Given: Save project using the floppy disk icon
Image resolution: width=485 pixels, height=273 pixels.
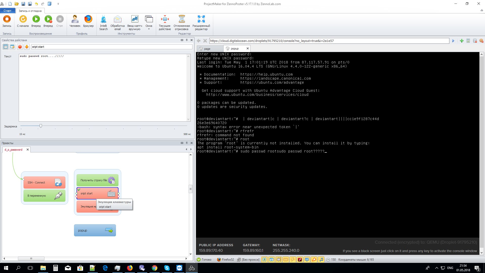Looking at the screenshot, I should pos(23,4).
